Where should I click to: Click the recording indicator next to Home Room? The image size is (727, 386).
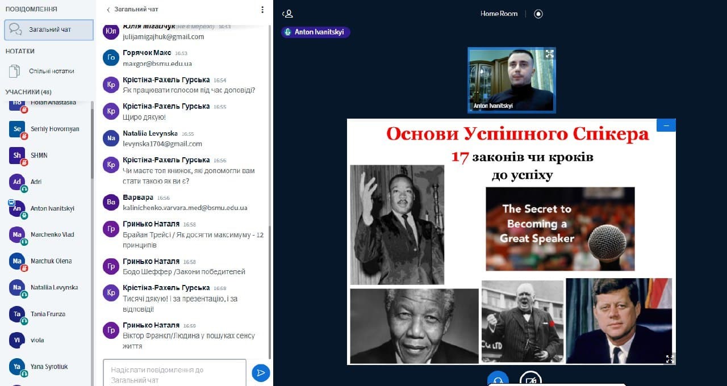(538, 14)
